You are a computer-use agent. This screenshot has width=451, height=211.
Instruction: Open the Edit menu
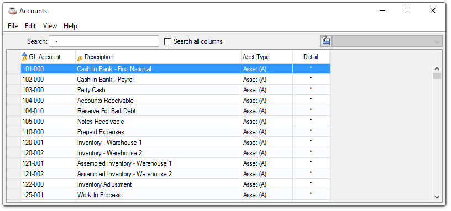click(x=30, y=26)
